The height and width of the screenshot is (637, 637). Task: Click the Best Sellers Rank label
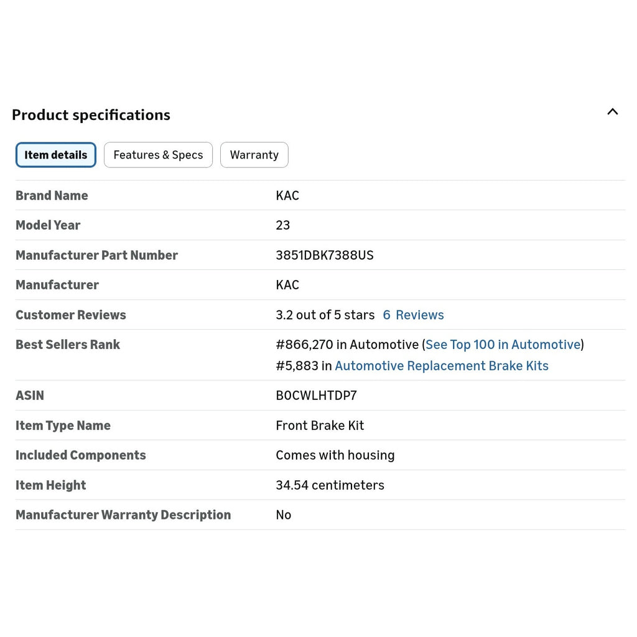coord(68,345)
